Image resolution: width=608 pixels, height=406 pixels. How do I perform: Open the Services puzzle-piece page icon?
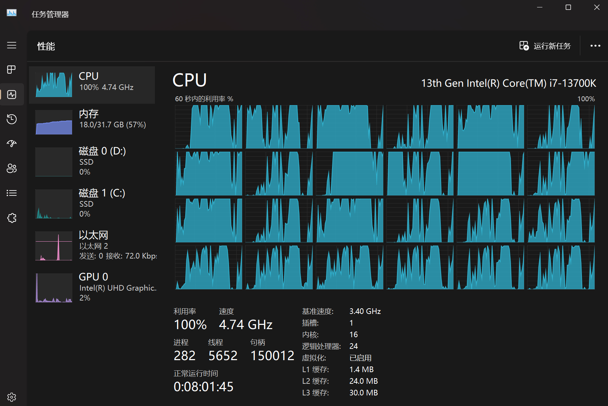(12, 218)
